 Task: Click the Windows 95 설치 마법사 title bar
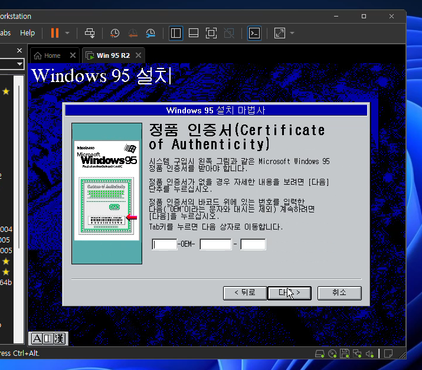[x=216, y=110]
